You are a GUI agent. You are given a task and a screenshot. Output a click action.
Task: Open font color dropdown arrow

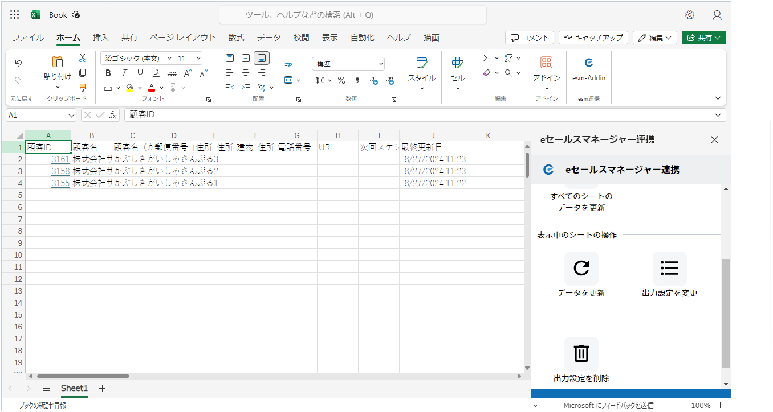[x=162, y=88]
